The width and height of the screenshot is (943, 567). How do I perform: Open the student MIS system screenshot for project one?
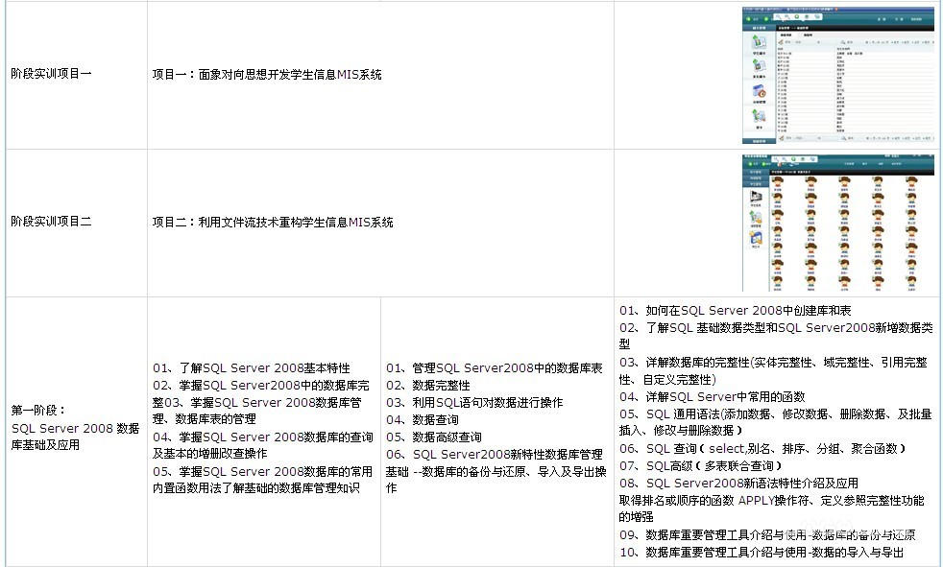pyautogui.click(x=837, y=77)
